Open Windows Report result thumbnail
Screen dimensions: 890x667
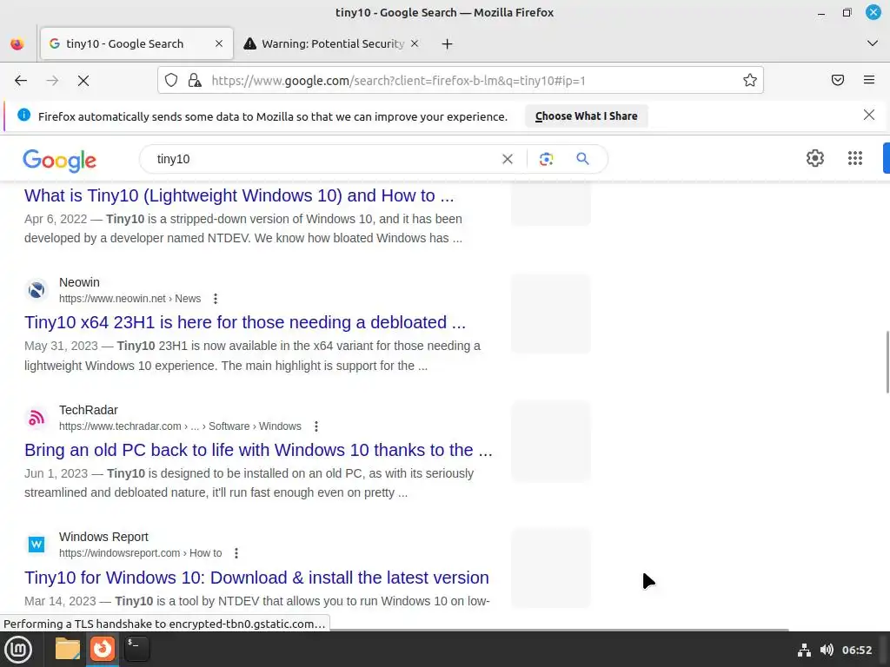click(x=550, y=568)
